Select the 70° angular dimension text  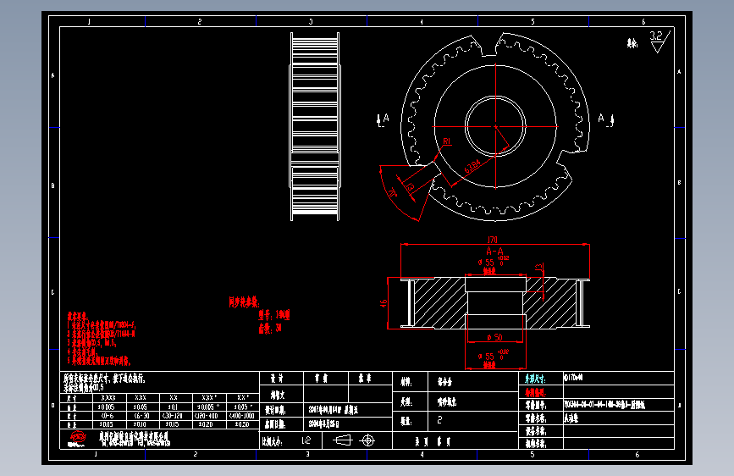click(392, 192)
